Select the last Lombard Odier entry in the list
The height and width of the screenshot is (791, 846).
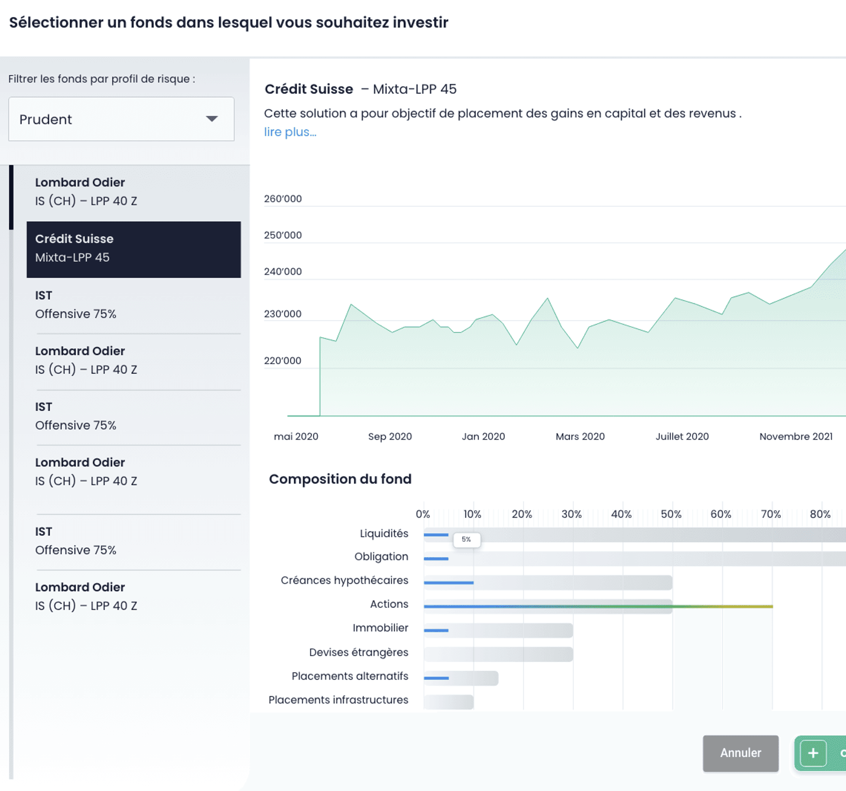click(x=134, y=596)
